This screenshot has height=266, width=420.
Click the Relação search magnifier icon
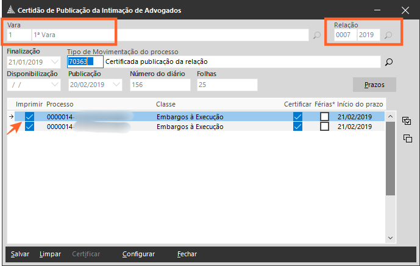click(x=388, y=35)
